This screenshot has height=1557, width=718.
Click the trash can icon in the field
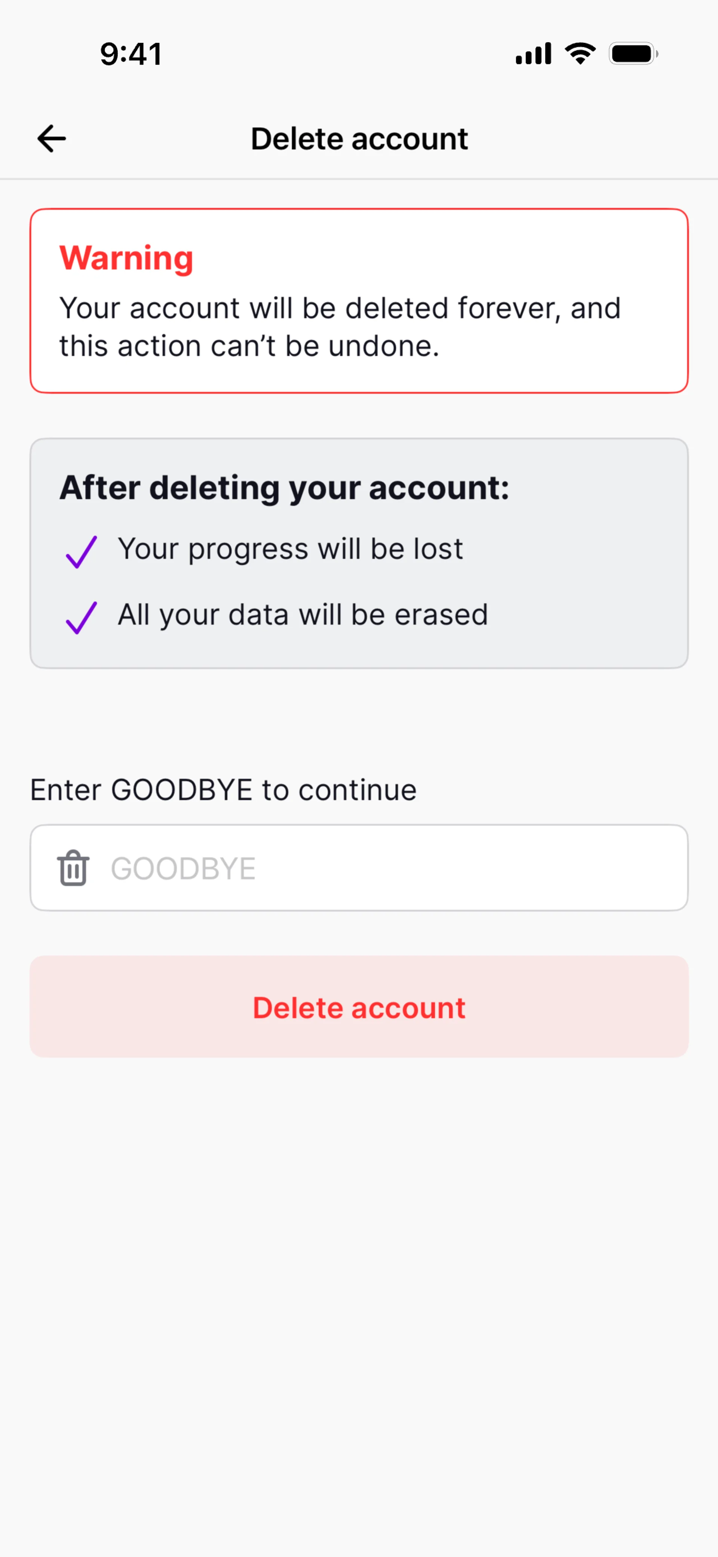(x=73, y=868)
